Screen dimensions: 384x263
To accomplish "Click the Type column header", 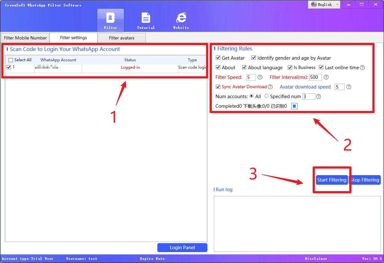I will coord(192,60).
